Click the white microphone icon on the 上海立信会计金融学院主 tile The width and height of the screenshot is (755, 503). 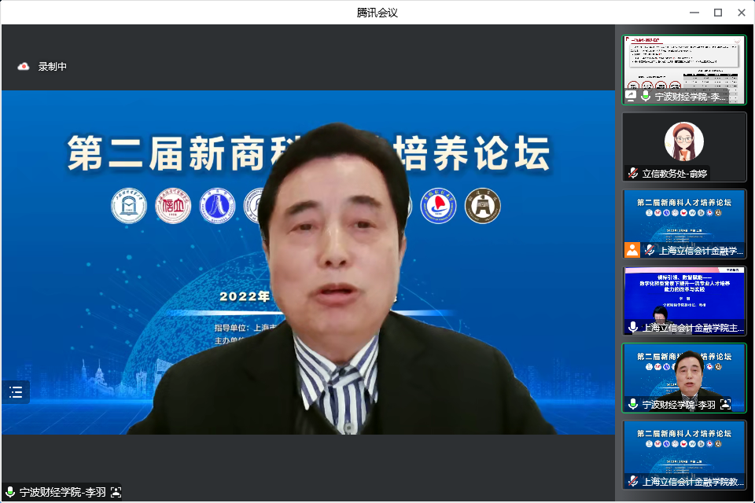(x=632, y=327)
